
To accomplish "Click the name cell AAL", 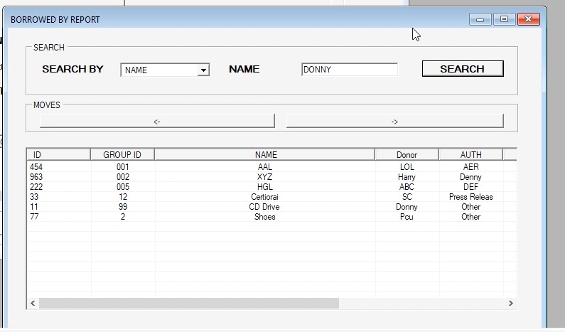I will tap(265, 167).
